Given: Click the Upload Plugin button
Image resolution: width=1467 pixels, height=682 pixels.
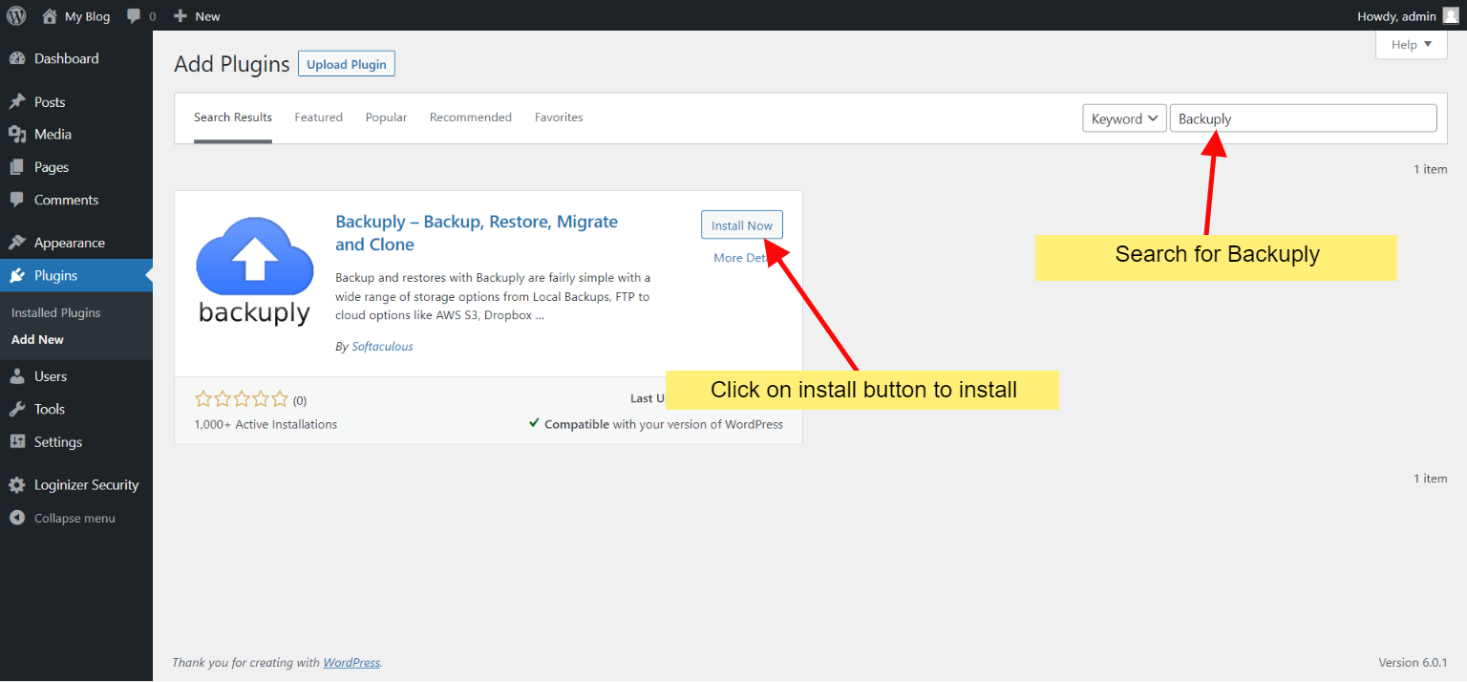Looking at the screenshot, I should tap(346, 63).
